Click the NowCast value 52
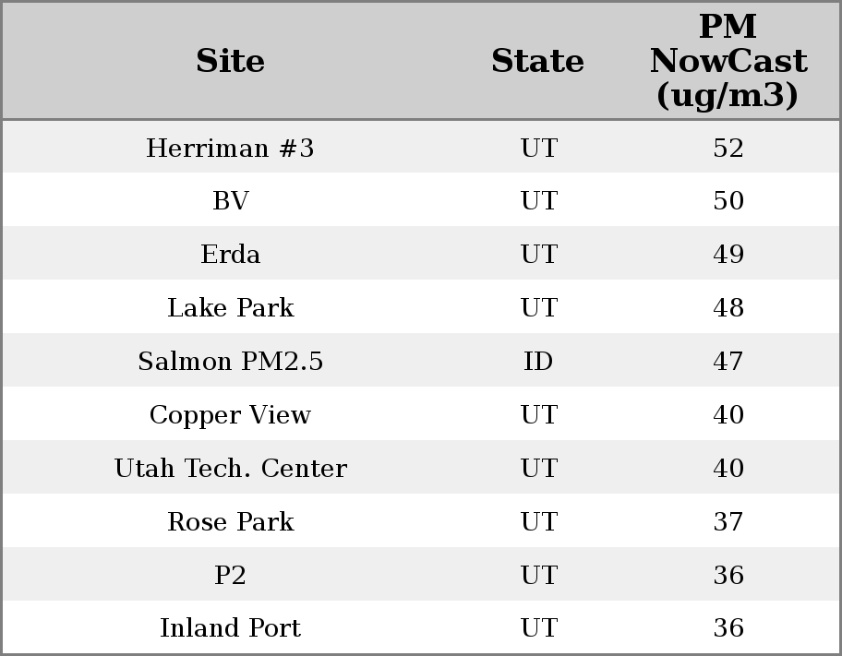This screenshot has width=842, height=656. [x=728, y=148]
